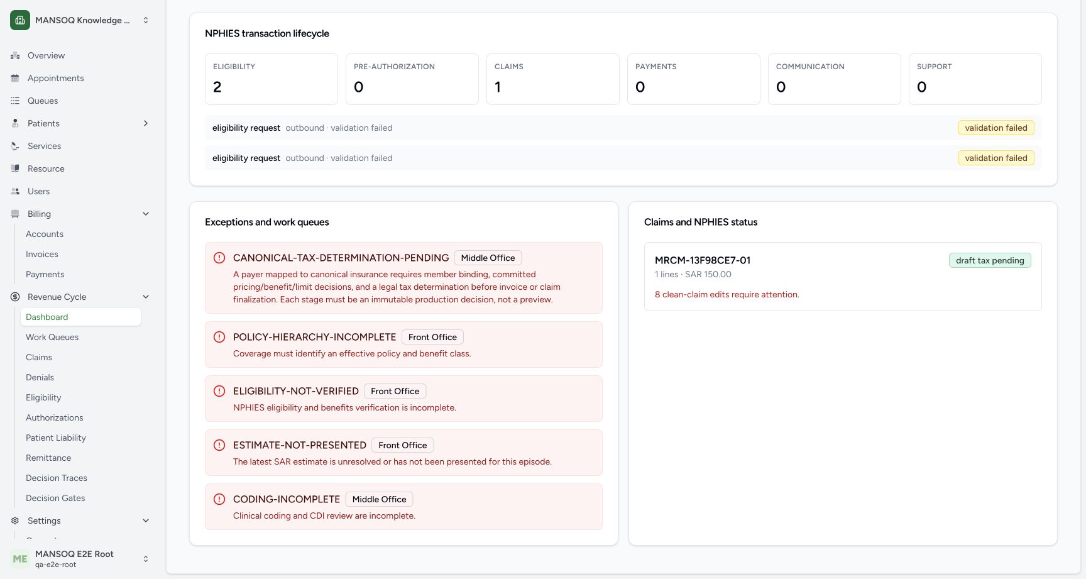The height and width of the screenshot is (579, 1086).
Task: Click the draft tax pending badge
Action: tap(990, 260)
